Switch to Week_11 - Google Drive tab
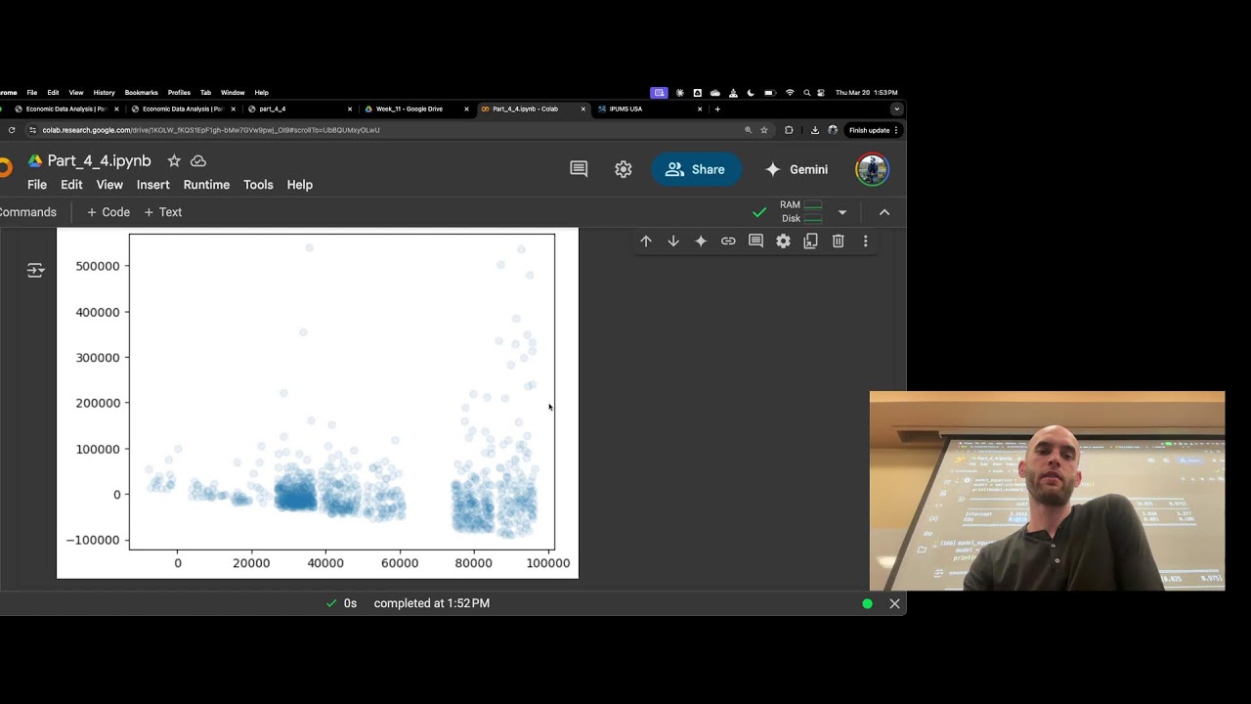Viewport: 1251px width, 704px height. pos(414,110)
